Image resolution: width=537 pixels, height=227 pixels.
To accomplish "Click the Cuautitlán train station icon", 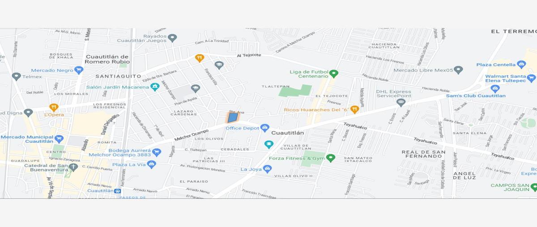I will (x=118, y=191).
